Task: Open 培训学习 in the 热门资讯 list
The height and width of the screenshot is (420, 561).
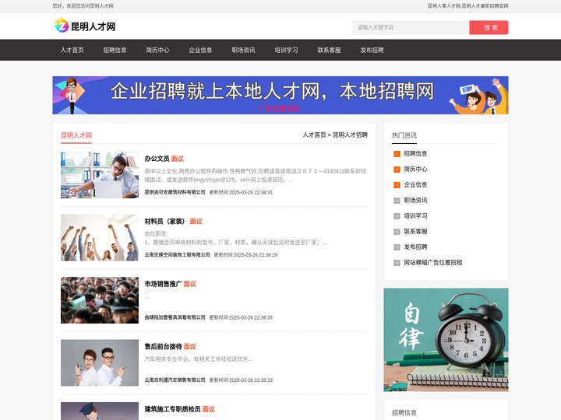Action: coord(415,215)
